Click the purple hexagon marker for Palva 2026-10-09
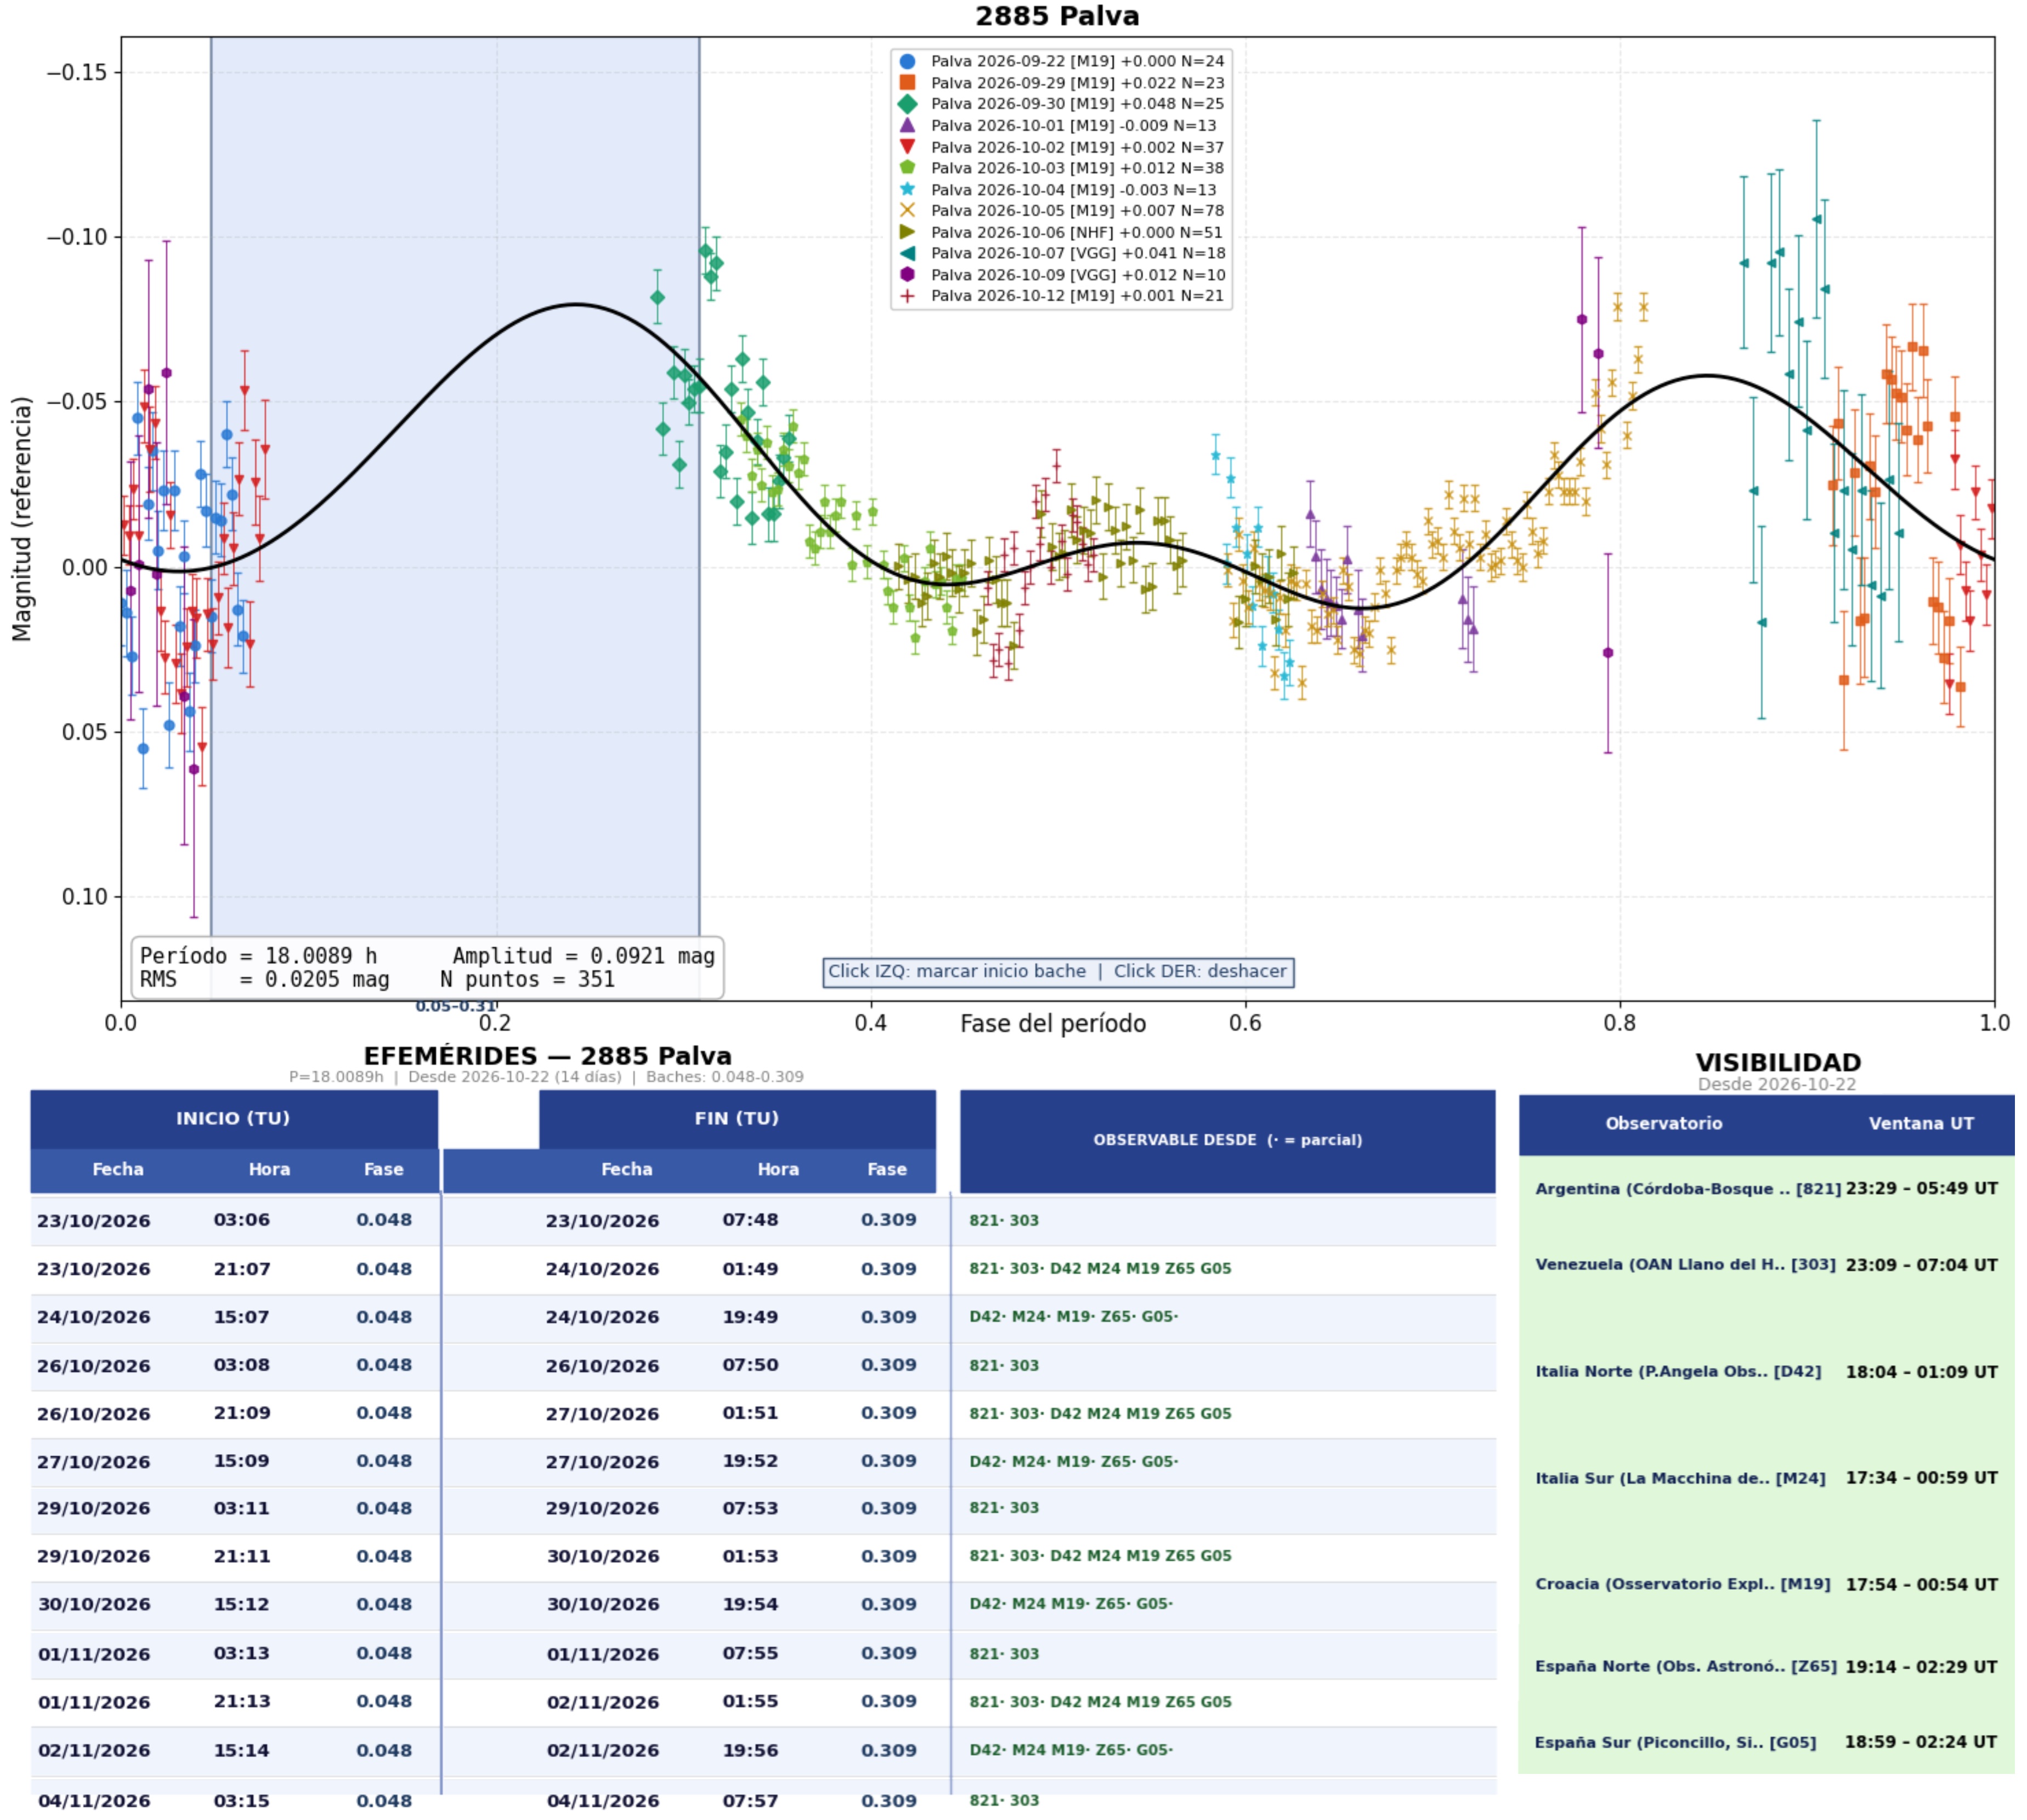Image resolution: width=2027 pixels, height=1820 pixels. pyautogui.click(x=907, y=274)
